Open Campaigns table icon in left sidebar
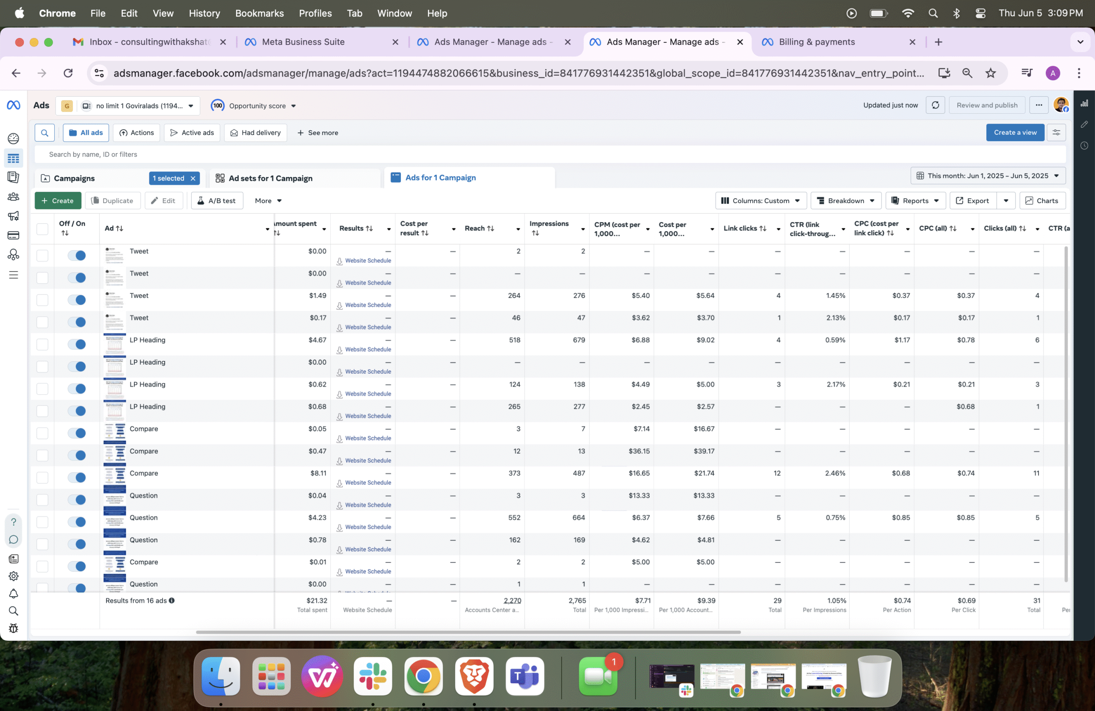Viewport: 1095px width, 711px height. (13, 158)
